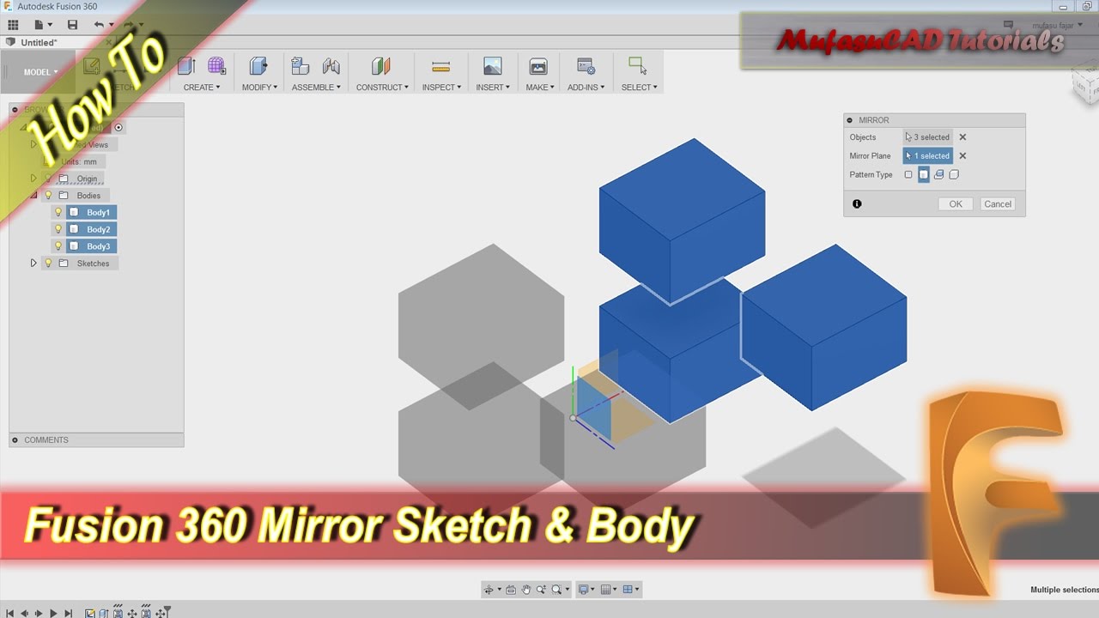Toggle Body1 visibility lightbulb
Screen dimensions: 1099x618
(x=58, y=212)
